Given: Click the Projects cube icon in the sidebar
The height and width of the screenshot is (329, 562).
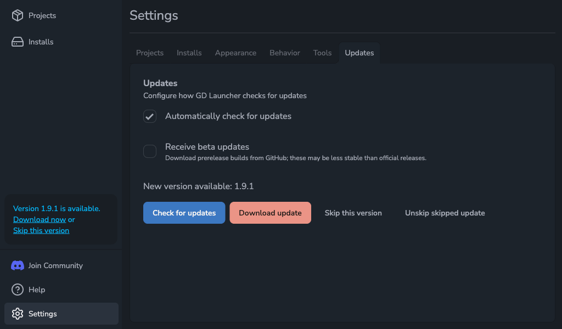Looking at the screenshot, I should point(16,15).
